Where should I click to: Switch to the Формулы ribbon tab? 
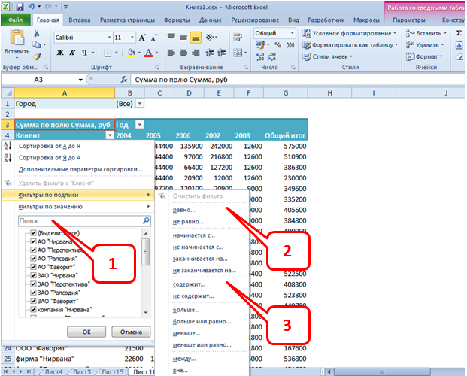coord(176,20)
